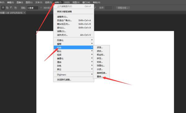Expand the 锐化 sharpen submenu
Screen dimensions: 186x113
click(74, 51)
